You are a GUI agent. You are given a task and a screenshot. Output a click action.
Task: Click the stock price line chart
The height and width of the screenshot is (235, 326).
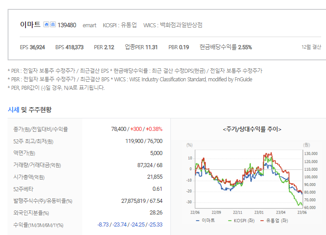click(x=249, y=179)
